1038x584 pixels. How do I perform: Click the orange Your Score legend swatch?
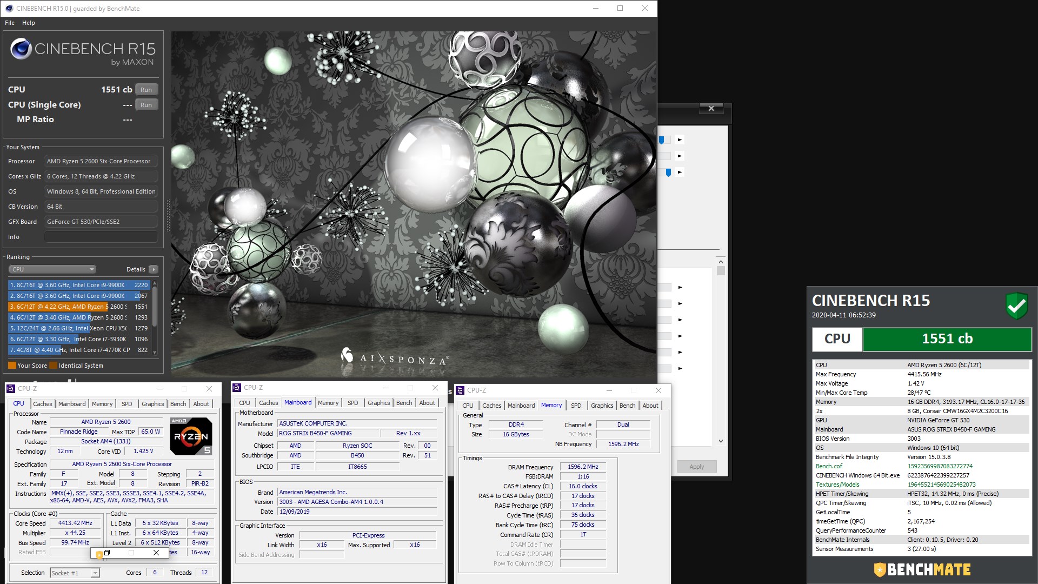click(12, 366)
